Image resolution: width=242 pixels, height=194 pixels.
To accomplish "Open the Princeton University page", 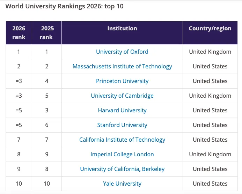I will (122, 81).
